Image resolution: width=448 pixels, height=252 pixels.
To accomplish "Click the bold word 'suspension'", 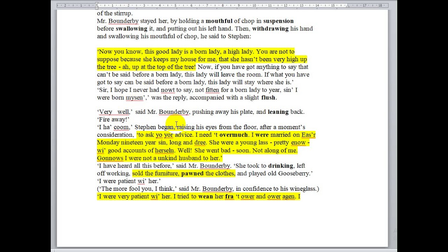I will [278, 21].
